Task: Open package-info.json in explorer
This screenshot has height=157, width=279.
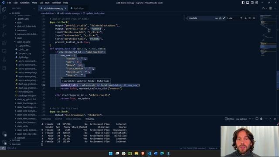Action: (27, 96)
